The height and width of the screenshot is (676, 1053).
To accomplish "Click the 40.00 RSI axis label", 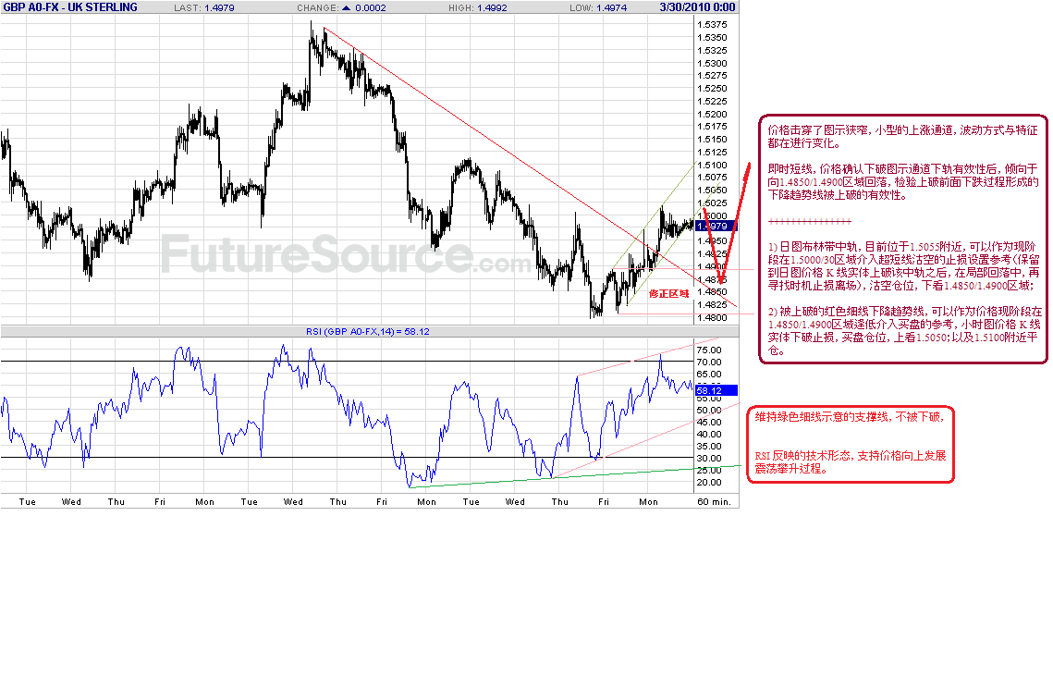I will (x=709, y=435).
